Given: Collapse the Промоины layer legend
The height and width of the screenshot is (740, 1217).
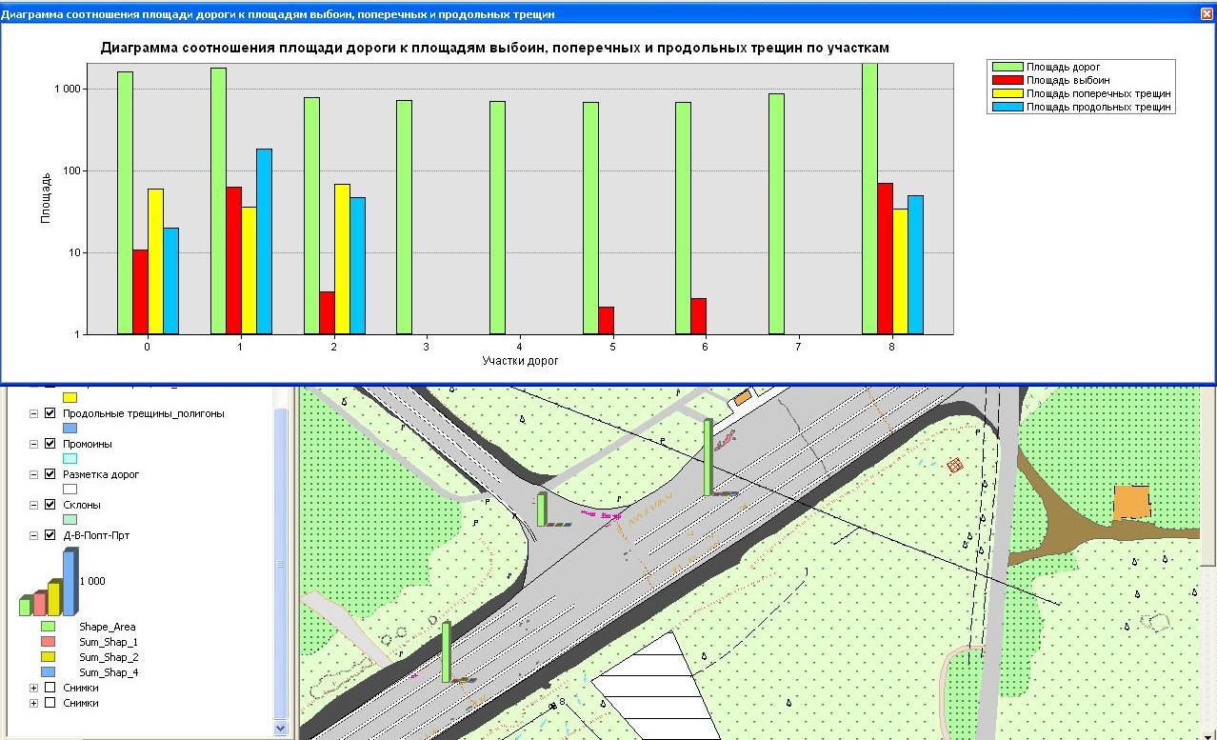Looking at the screenshot, I should pyautogui.click(x=34, y=444).
